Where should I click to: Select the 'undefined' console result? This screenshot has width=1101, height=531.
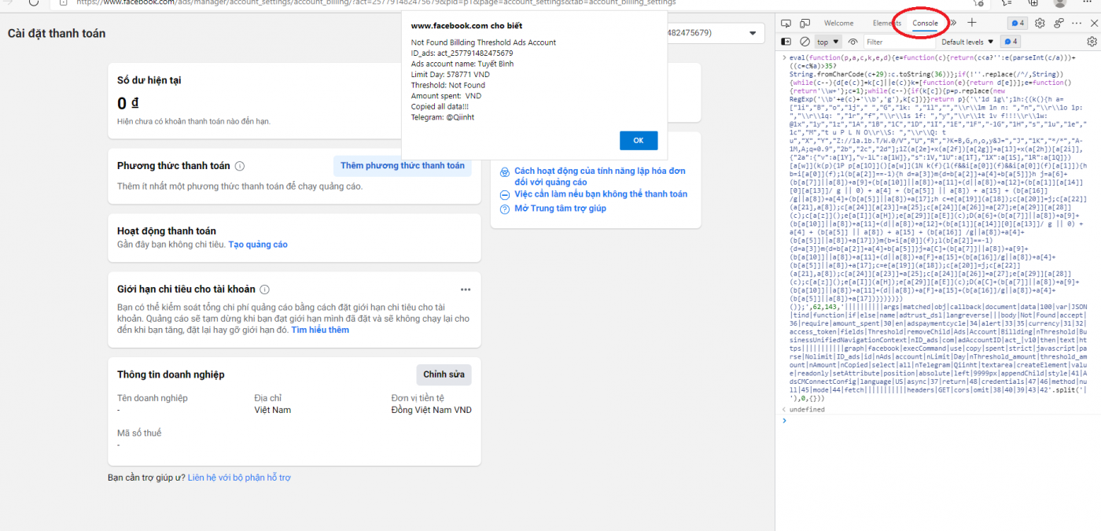click(x=807, y=409)
